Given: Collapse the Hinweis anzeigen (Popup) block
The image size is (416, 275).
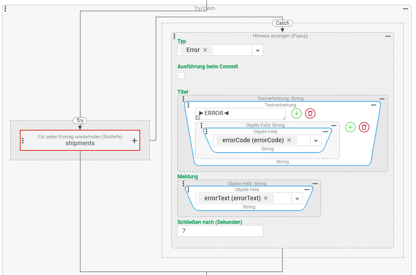Looking at the screenshot, I should pos(388,37).
